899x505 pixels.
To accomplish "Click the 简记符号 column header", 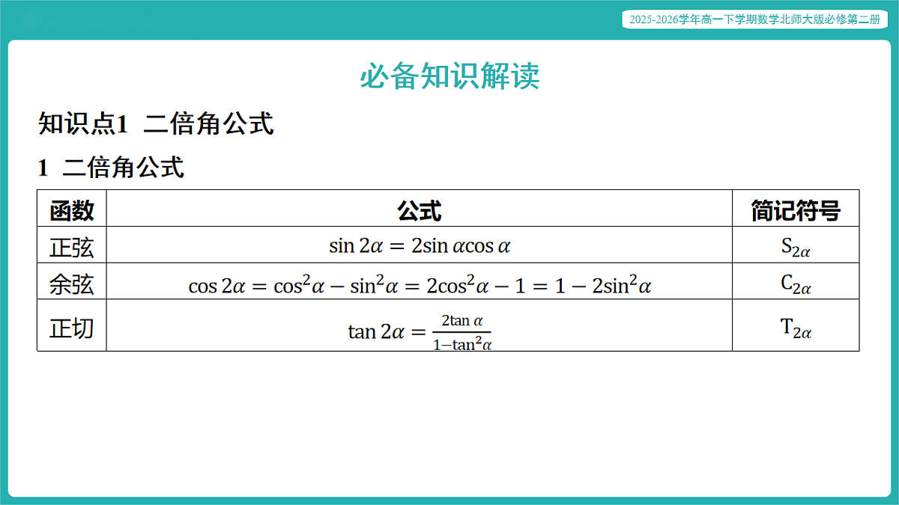I will coord(796,209).
